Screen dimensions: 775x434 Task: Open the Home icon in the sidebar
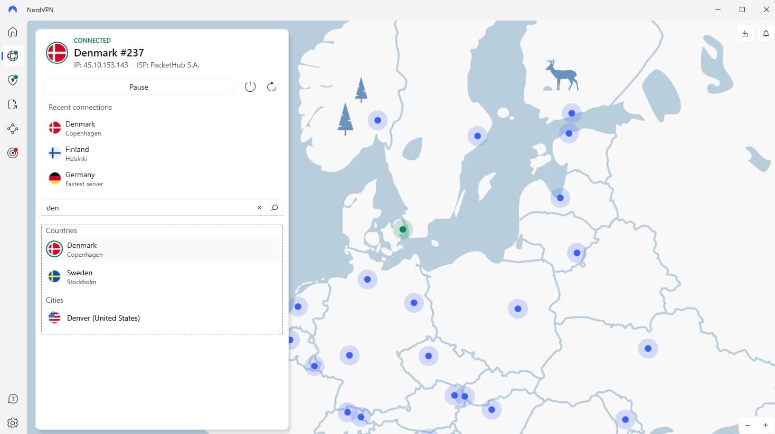tap(13, 32)
